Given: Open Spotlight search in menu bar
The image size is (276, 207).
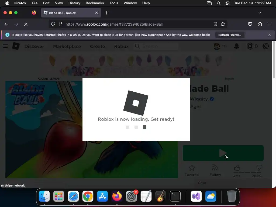Looking at the screenshot, I should 218,3.
